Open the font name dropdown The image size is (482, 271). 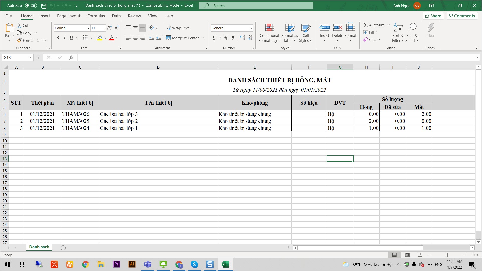click(x=88, y=28)
